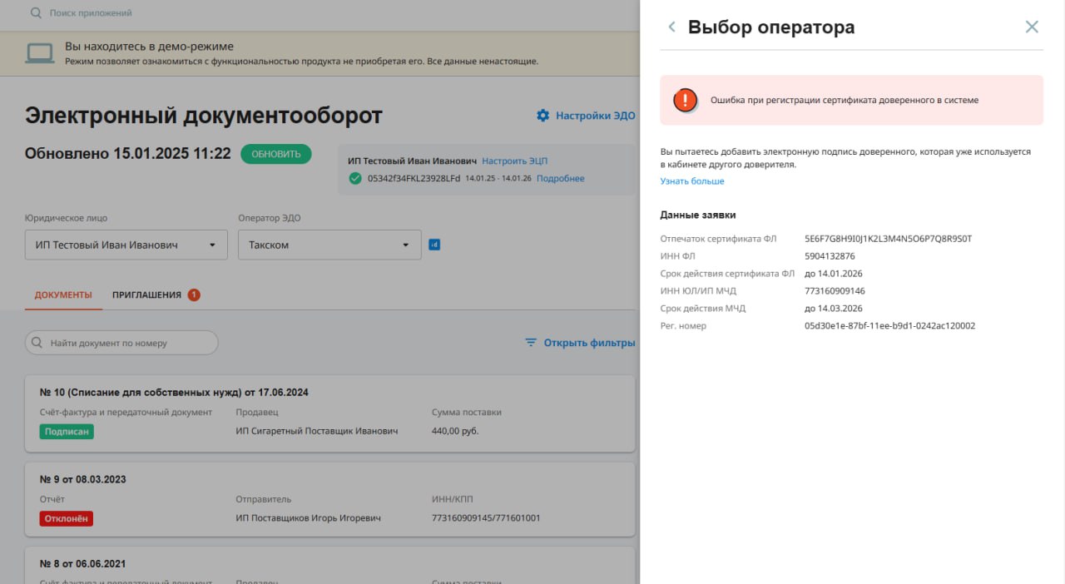1065x584 pixels.
Task: Focus the Найти документ по номеру field
Action: (x=121, y=343)
